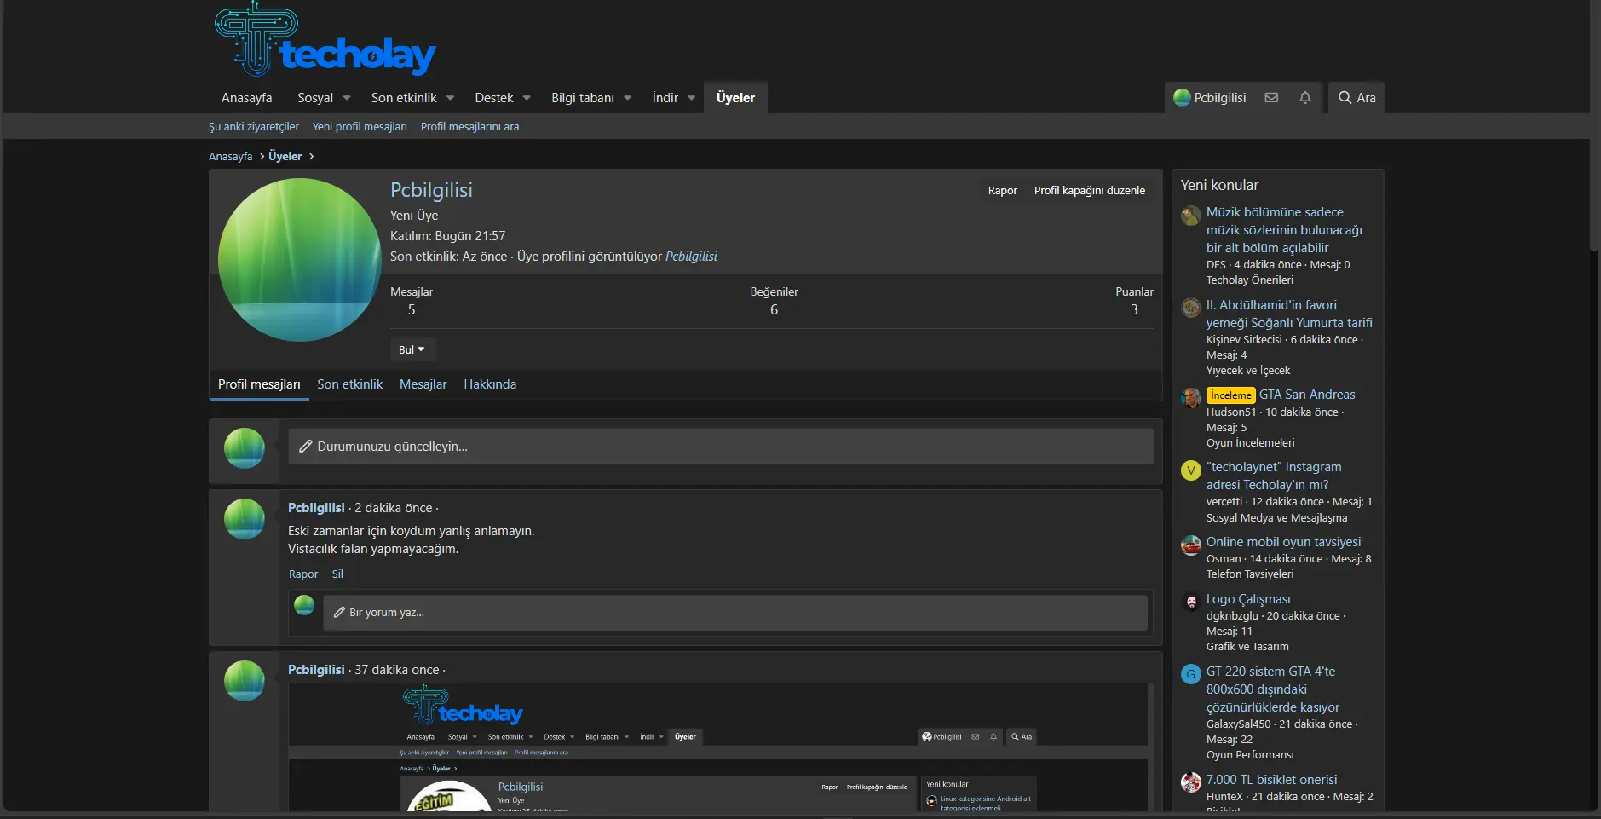This screenshot has height=819, width=1601.
Task: Open Şu anki ziyaretçiler link
Action: pyautogui.click(x=254, y=126)
